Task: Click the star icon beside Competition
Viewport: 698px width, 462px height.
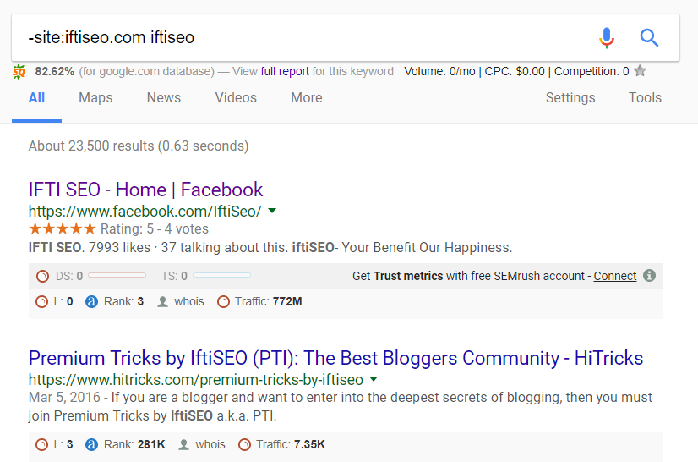Action: (x=641, y=71)
